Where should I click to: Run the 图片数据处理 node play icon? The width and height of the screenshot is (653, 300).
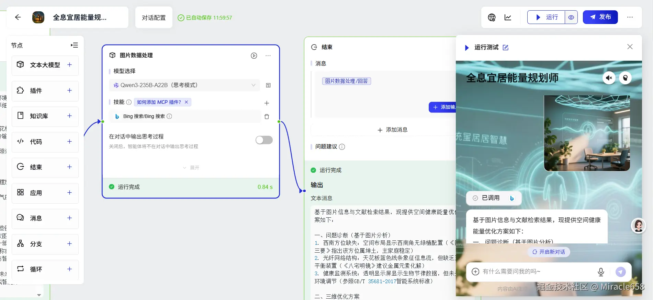(254, 56)
